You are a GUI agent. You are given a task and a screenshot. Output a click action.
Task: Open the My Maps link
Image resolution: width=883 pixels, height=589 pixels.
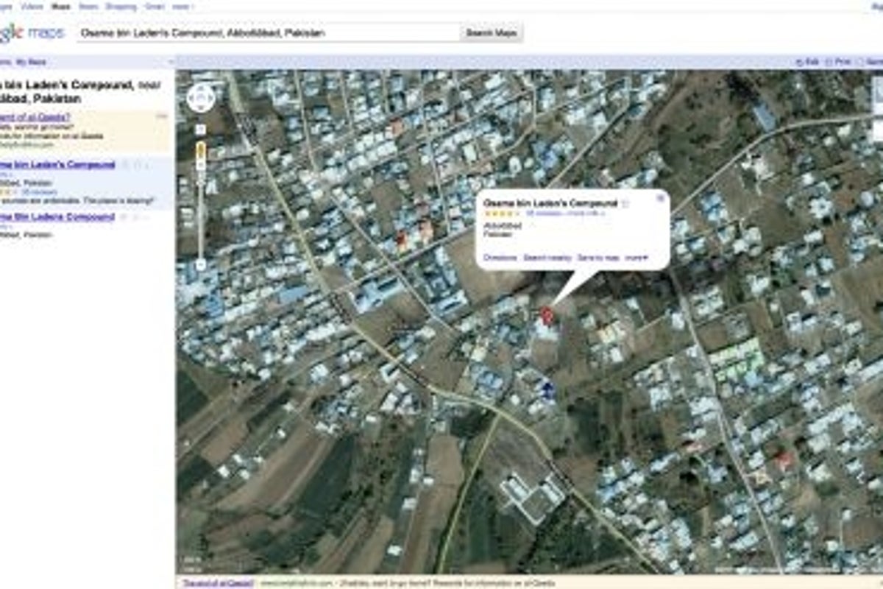point(31,63)
